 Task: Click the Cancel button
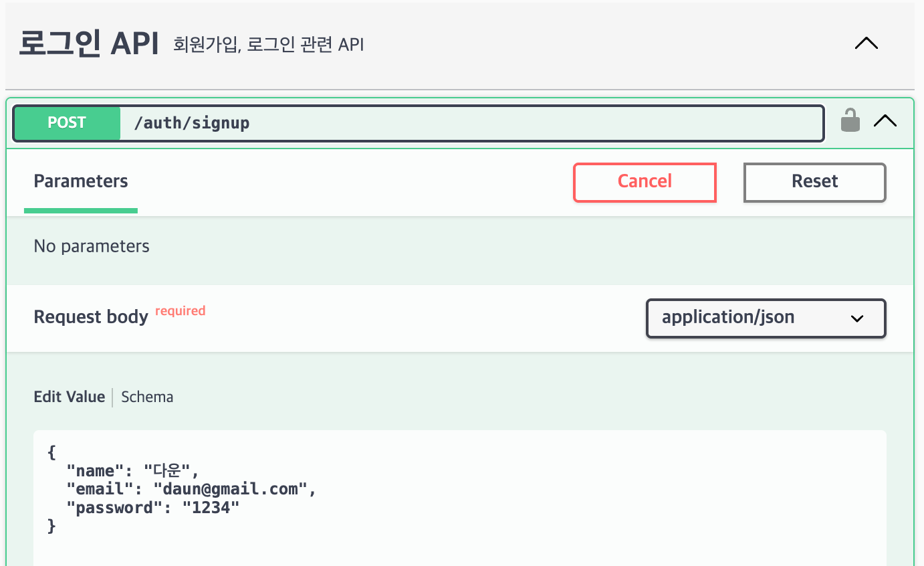645,182
